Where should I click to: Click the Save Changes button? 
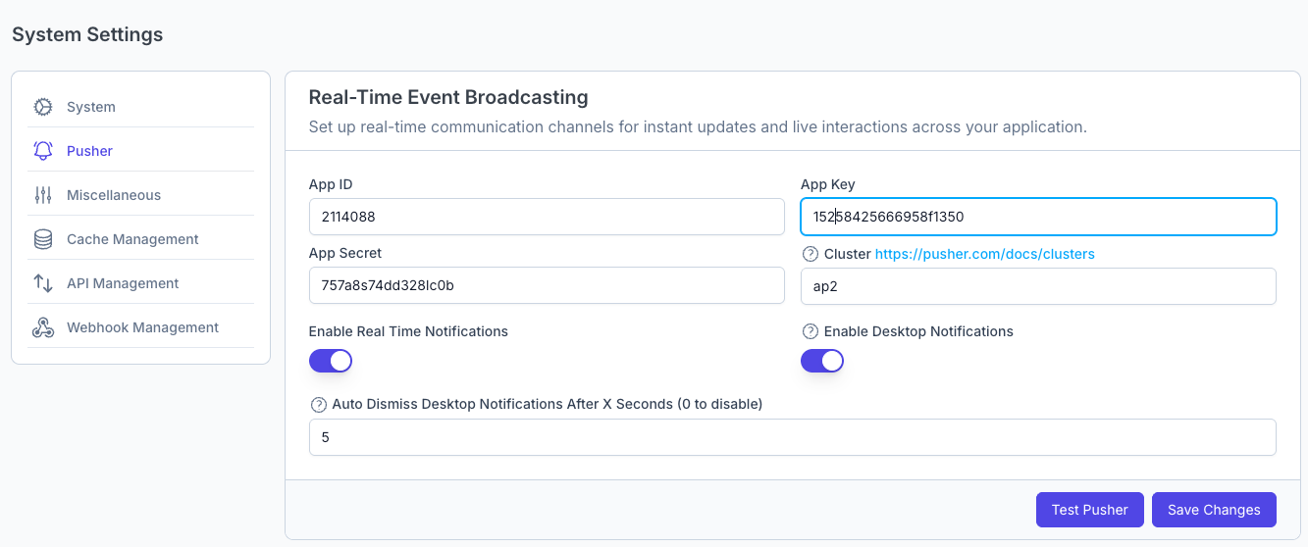1214,510
